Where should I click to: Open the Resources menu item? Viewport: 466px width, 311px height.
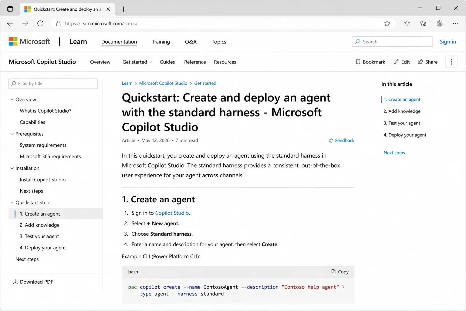225,62
